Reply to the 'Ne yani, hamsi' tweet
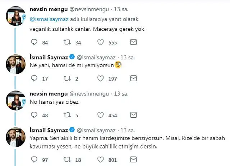 coord(34,78)
